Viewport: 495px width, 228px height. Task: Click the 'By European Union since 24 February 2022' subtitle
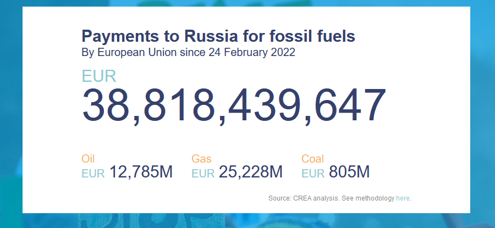pyautogui.click(x=188, y=52)
